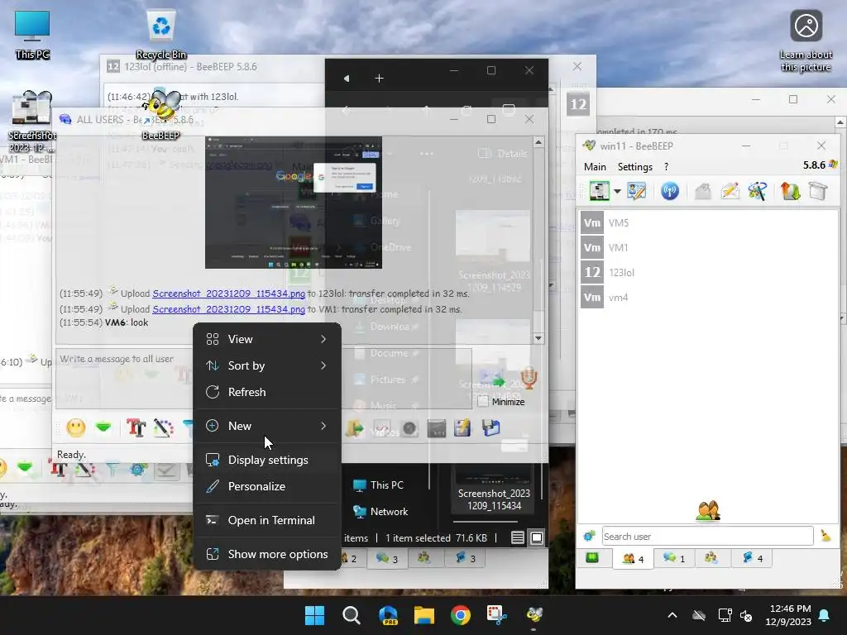
Task: Open the status screenshot icon in win11 BeeBEEP toolbar
Action: pos(599,191)
